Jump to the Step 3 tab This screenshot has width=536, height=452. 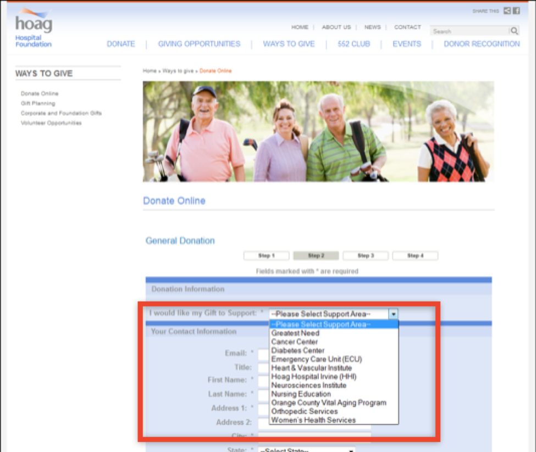click(365, 256)
